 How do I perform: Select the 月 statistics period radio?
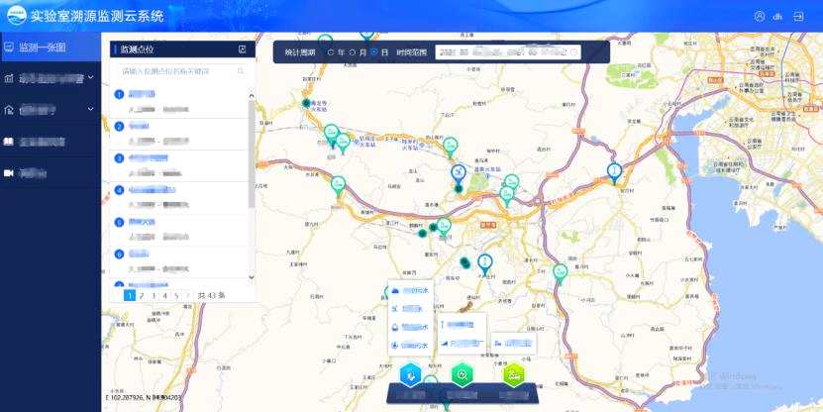tap(353, 52)
